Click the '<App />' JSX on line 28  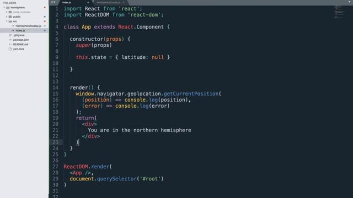coord(80,173)
